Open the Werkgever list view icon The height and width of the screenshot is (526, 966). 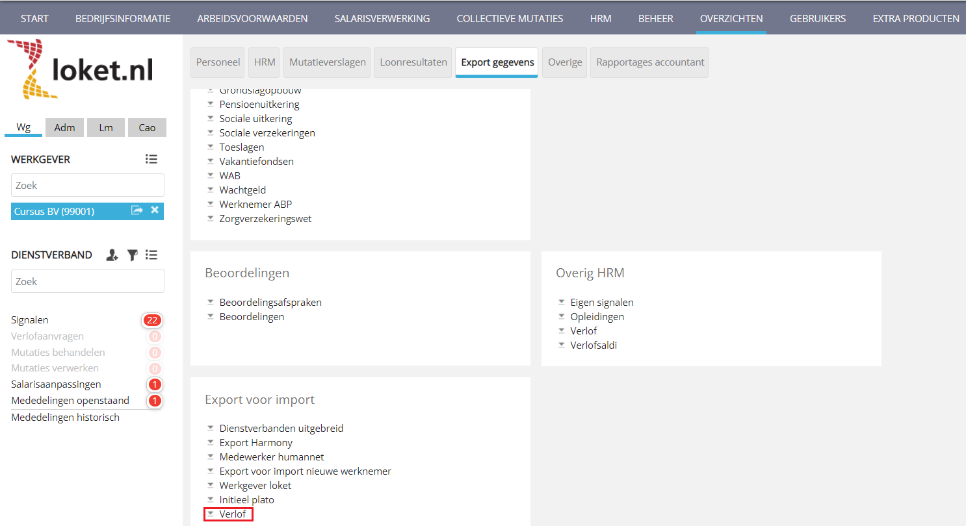pyautogui.click(x=151, y=159)
